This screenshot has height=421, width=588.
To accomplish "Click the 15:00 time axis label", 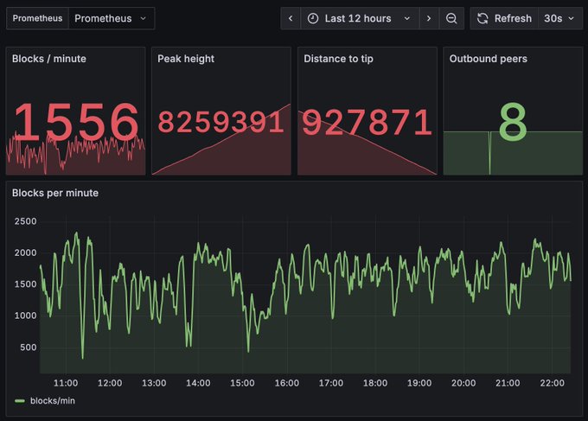I will [242, 383].
